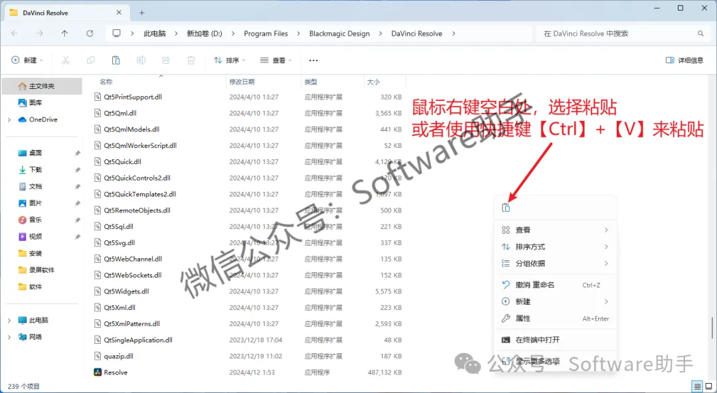717x393 pixels.
Task: Open the 排序 sort dropdown in toolbar
Action: tap(230, 60)
